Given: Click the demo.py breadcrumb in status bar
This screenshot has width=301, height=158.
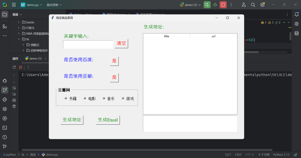Looking at the screenshot, I should click(50, 155).
